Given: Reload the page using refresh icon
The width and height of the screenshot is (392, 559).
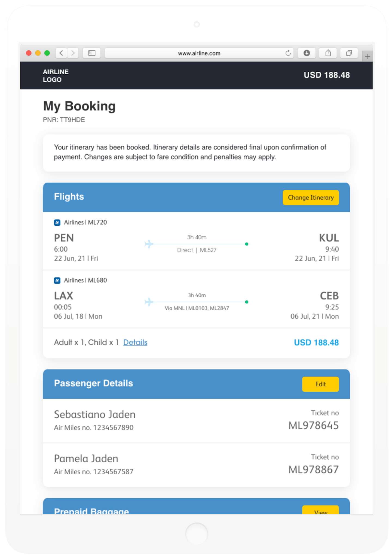Looking at the screenshot, I should tap(288, 53).
